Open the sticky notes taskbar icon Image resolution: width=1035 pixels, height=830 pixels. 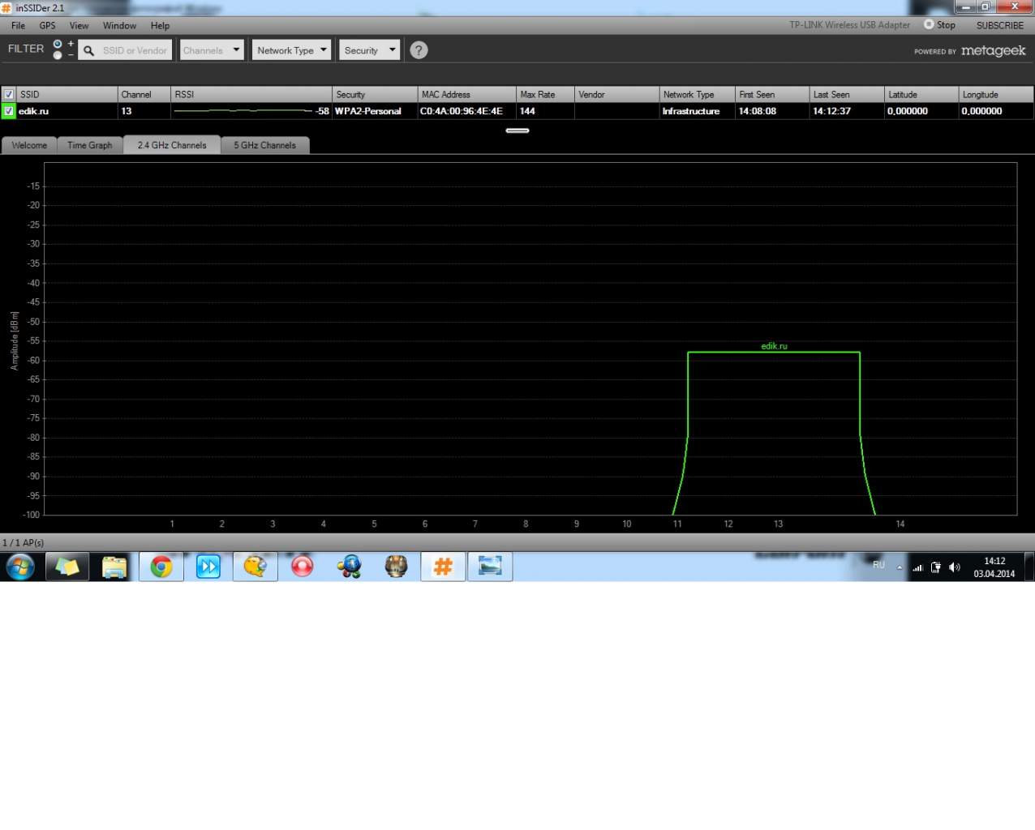click(x=67, y=567)
